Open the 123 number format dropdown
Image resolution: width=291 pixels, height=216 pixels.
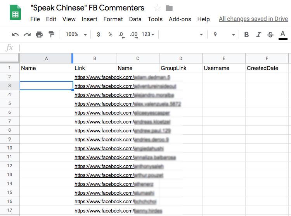point(148,34)
